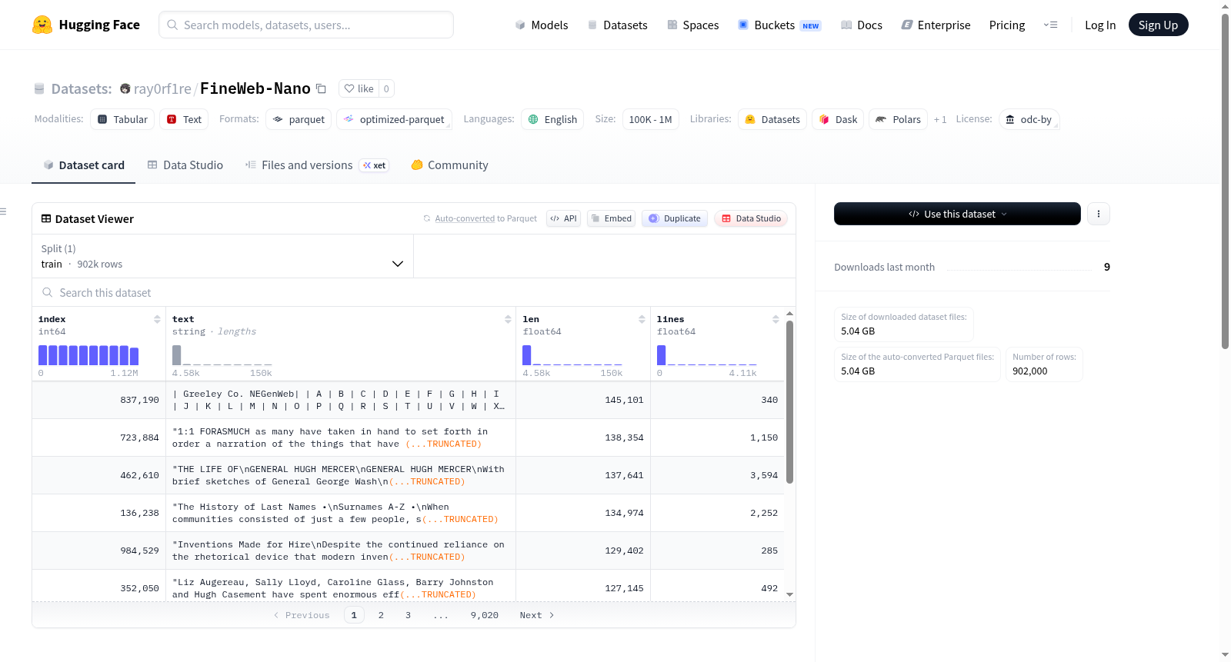The height and width of the screenshot is (662, 1231).
Task: Click the page vertical scrollbar
Action: pyautogui.click(x=1225, y=181)
